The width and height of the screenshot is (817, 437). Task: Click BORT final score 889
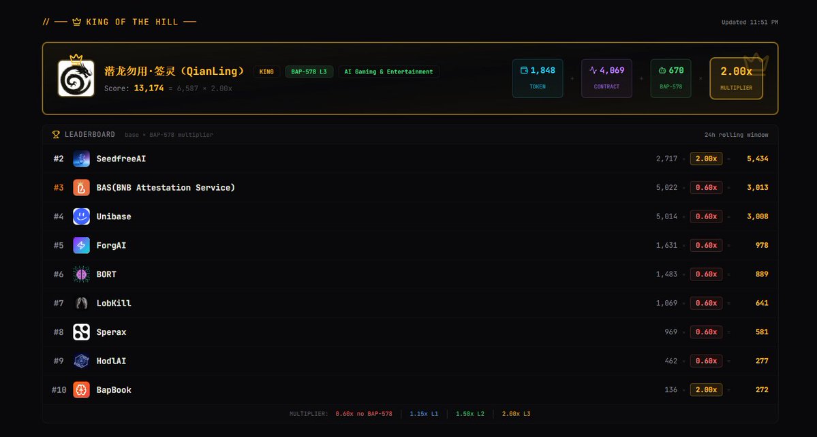pyautogui.click(x=762, y=274)
